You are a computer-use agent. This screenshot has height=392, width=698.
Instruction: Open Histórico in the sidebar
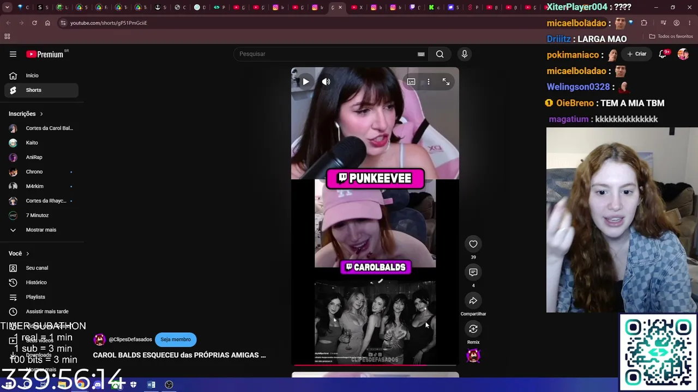pyautogui.click(x=41, y=283)
